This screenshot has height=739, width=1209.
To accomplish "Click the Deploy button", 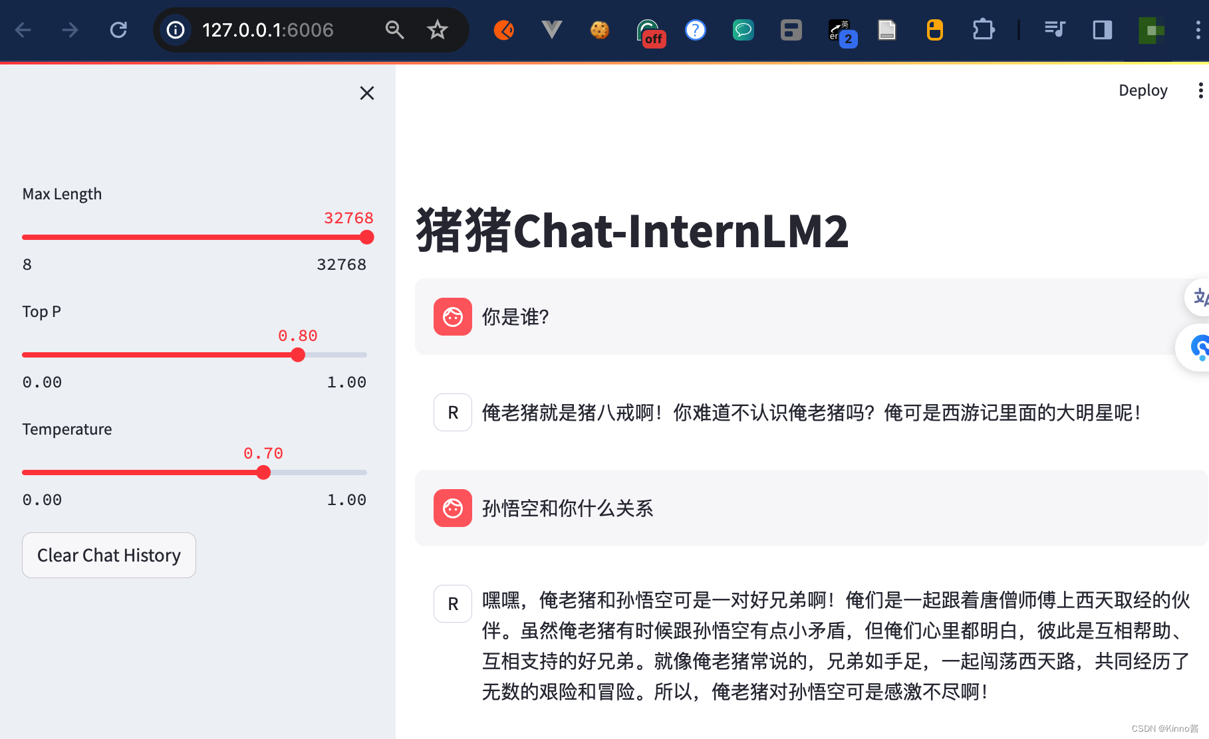I will click(1143, 90).
